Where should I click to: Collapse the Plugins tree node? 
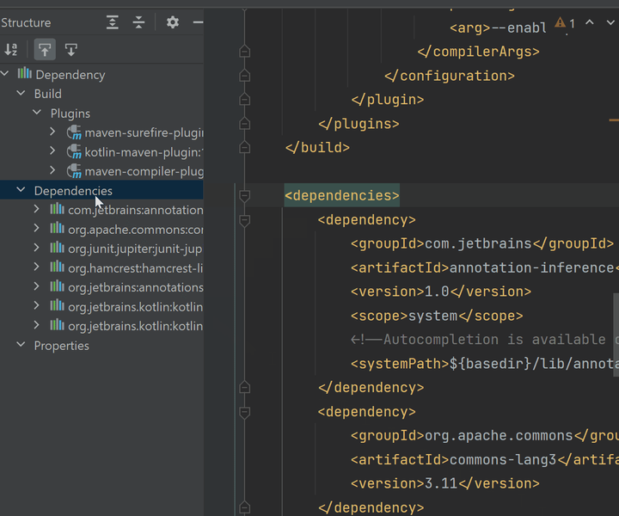coord(37,113)
